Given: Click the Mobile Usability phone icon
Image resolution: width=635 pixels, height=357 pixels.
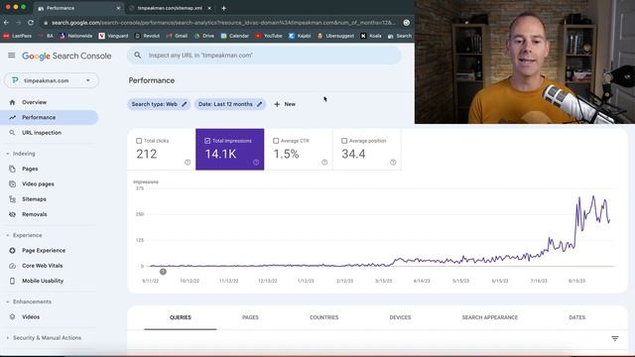Looking at the screenshot, I should point(12,281).
